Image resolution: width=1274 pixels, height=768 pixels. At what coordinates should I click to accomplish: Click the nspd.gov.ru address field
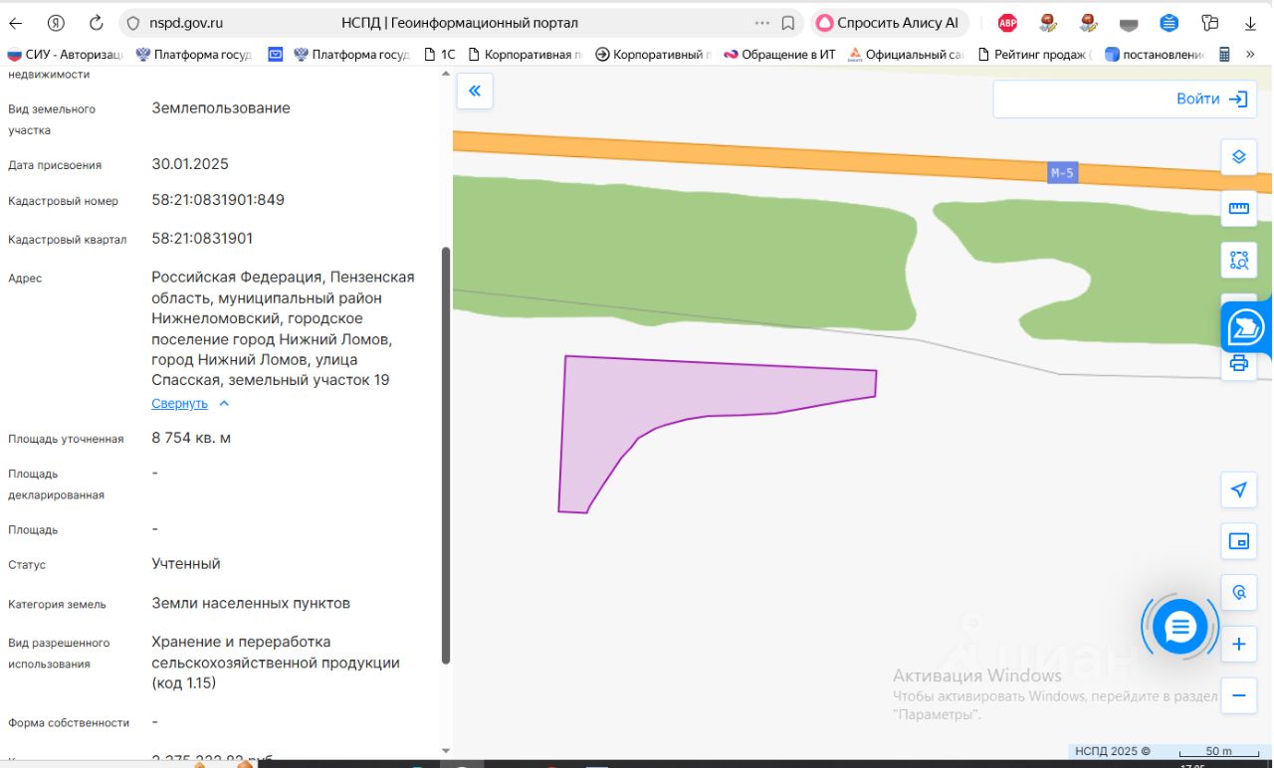(186, 23)
